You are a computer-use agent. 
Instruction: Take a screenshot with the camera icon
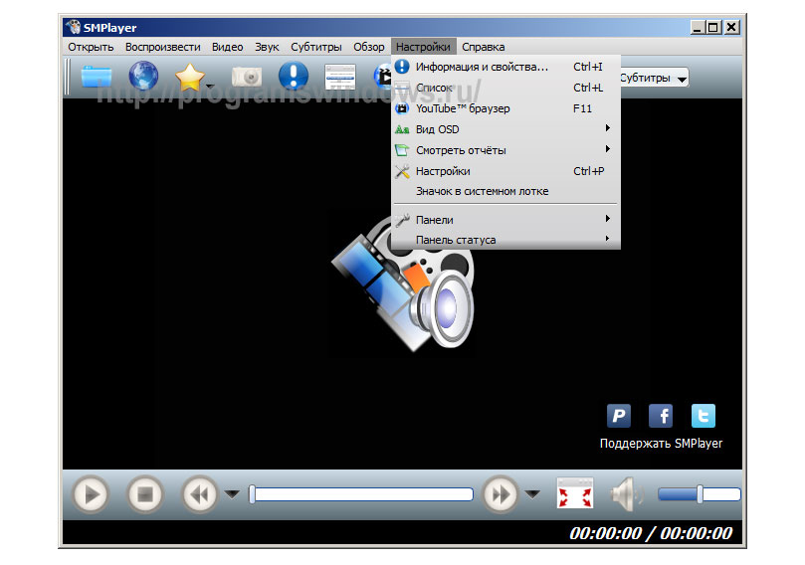pyautogui.click(x=247, y=77)
